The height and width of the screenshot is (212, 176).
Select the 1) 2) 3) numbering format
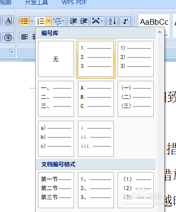coord(136,59)
